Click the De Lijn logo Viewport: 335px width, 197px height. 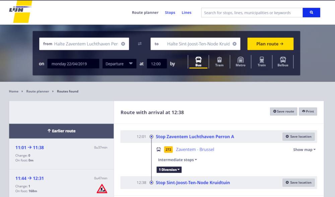tap(20, 11)
